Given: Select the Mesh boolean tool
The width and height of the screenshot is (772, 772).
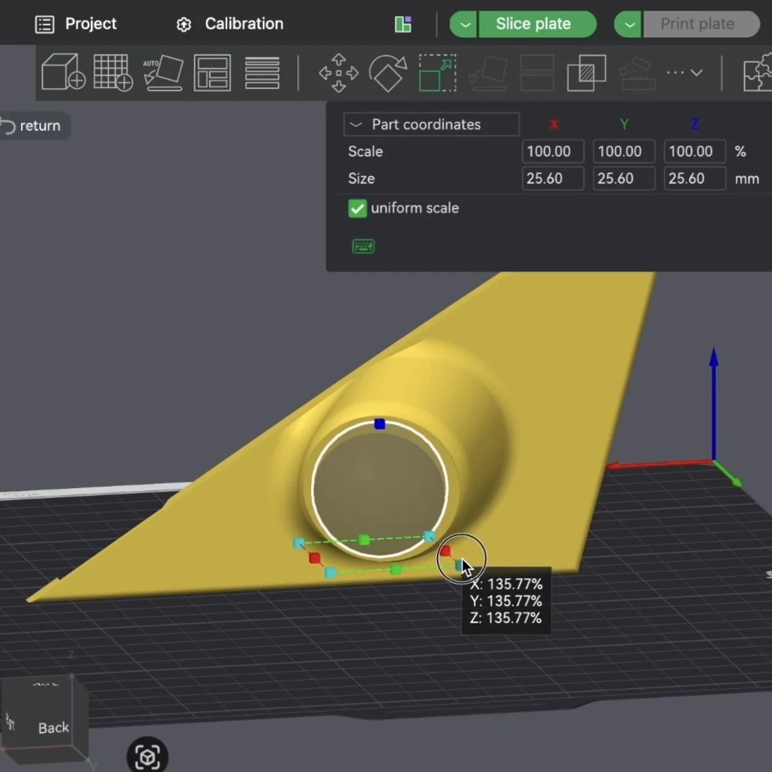Looking at the screenshot, I should click(586, 73).
